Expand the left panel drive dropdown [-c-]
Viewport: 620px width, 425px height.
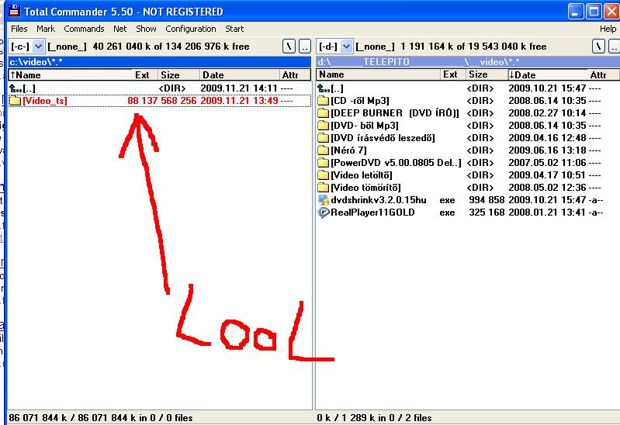tap(38, 47)
